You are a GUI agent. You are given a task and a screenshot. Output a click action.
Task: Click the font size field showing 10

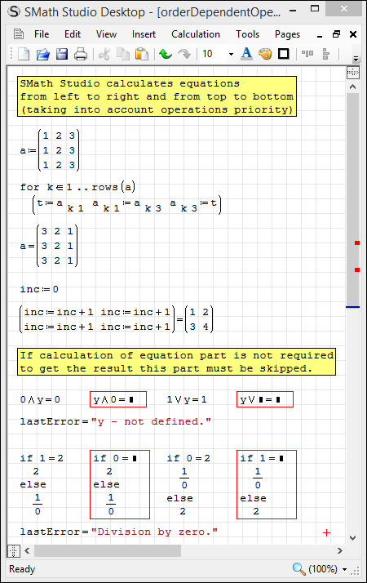(x=214, y=54)
